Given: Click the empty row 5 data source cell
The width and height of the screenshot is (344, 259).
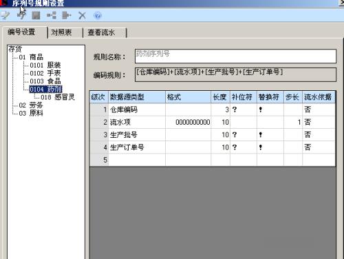Looking at the screenshot, I should point(137,160).
